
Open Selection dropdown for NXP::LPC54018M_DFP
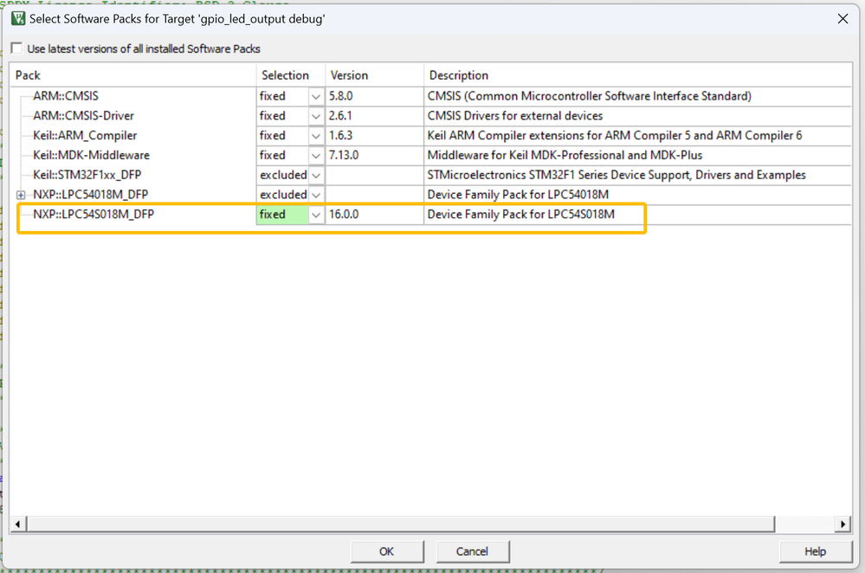click(x=315, y=195)
